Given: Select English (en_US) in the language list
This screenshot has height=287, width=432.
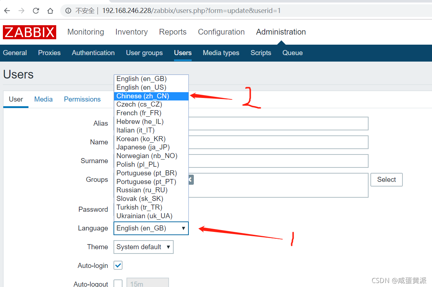Looking at the screenshot, I should tap(151, 88).
